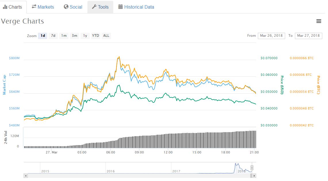This screenshot has width=328, height=181.
Task: Click the 0.000006 BTC axis value
Action: pos(301,75)
